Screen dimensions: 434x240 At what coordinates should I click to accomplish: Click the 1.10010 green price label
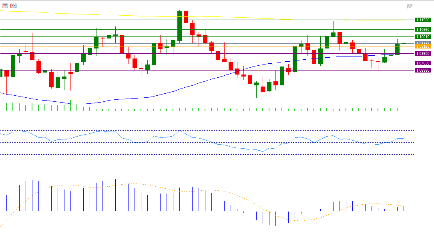tap(422, 36)
